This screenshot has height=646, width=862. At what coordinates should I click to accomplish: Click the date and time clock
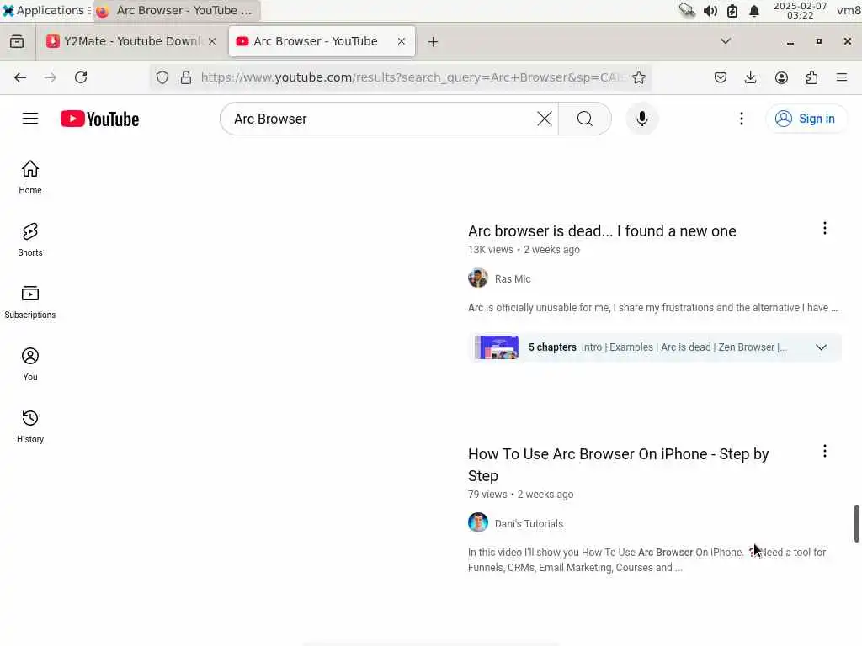click(x=800, y=10)
